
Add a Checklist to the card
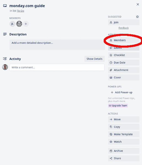click(x=124, y=55)
